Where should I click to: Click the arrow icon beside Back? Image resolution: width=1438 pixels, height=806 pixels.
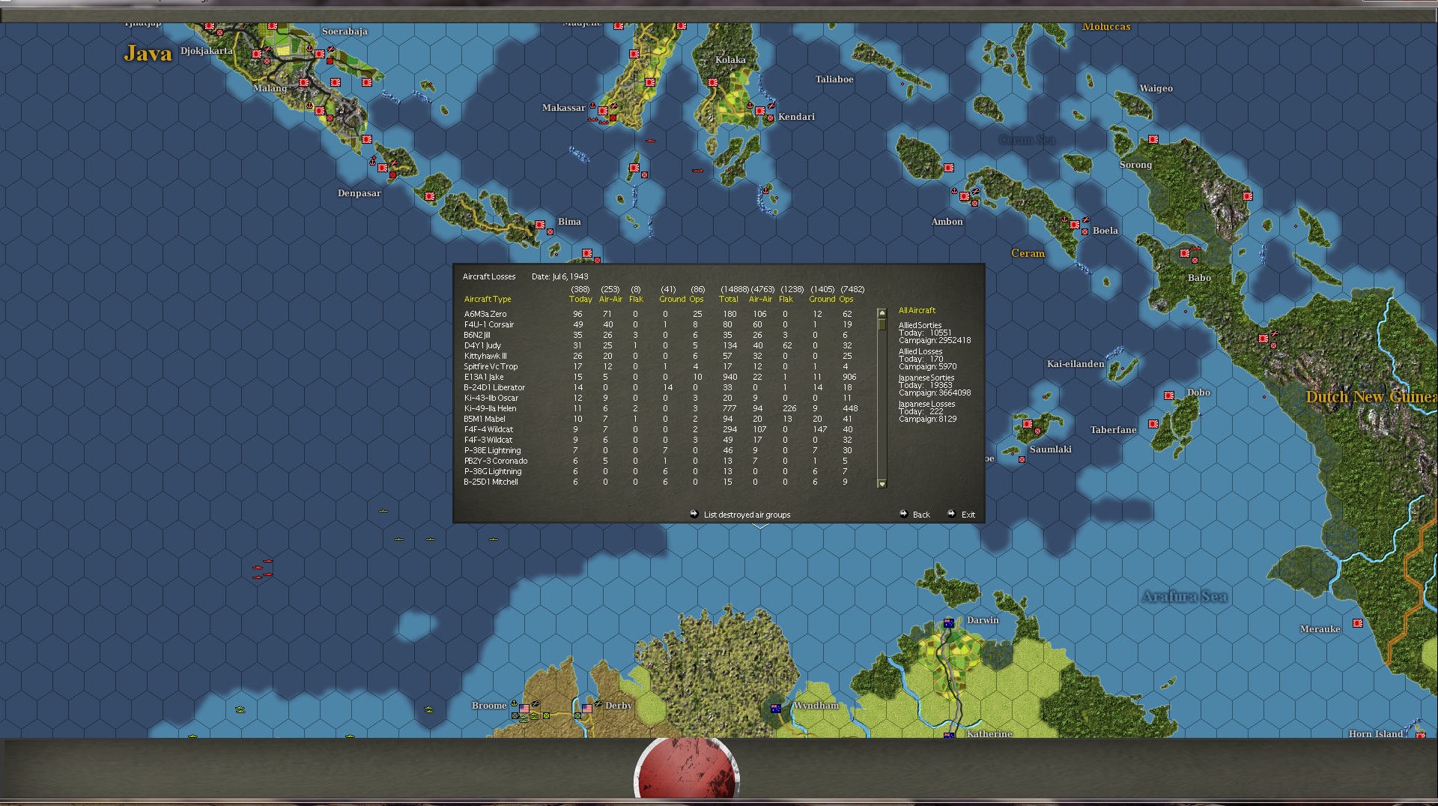click(903, 514)
